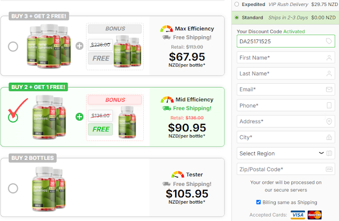Click the discount code tag icon

(x=329, y=41)
